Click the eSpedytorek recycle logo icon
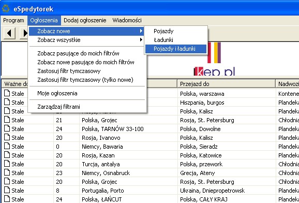The image size is (299, 203). pyautogui.click(x=6, y=9)
